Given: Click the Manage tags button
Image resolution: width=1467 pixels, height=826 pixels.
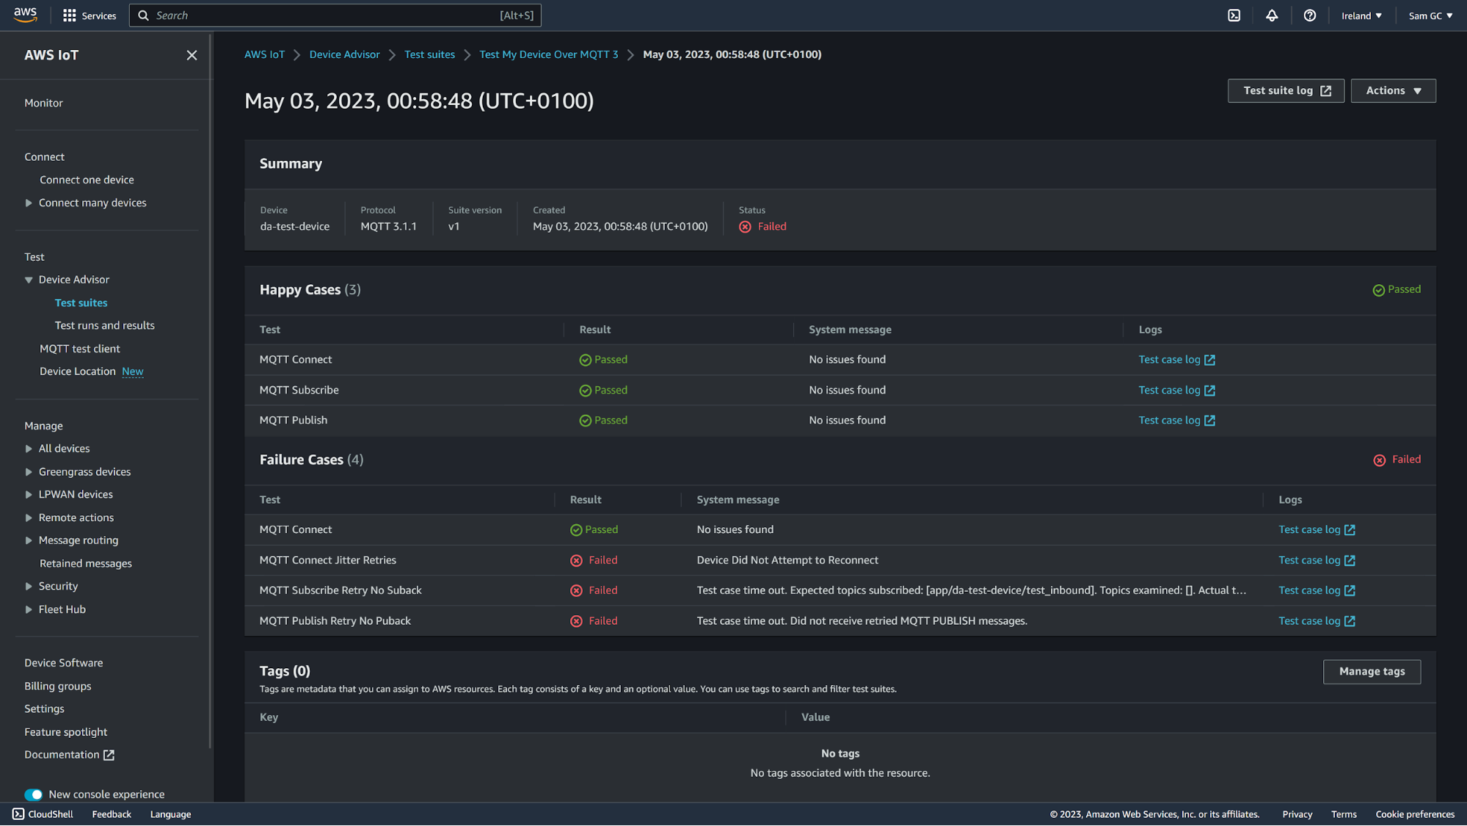Looking at the screenshot, I should (1372, 672).
